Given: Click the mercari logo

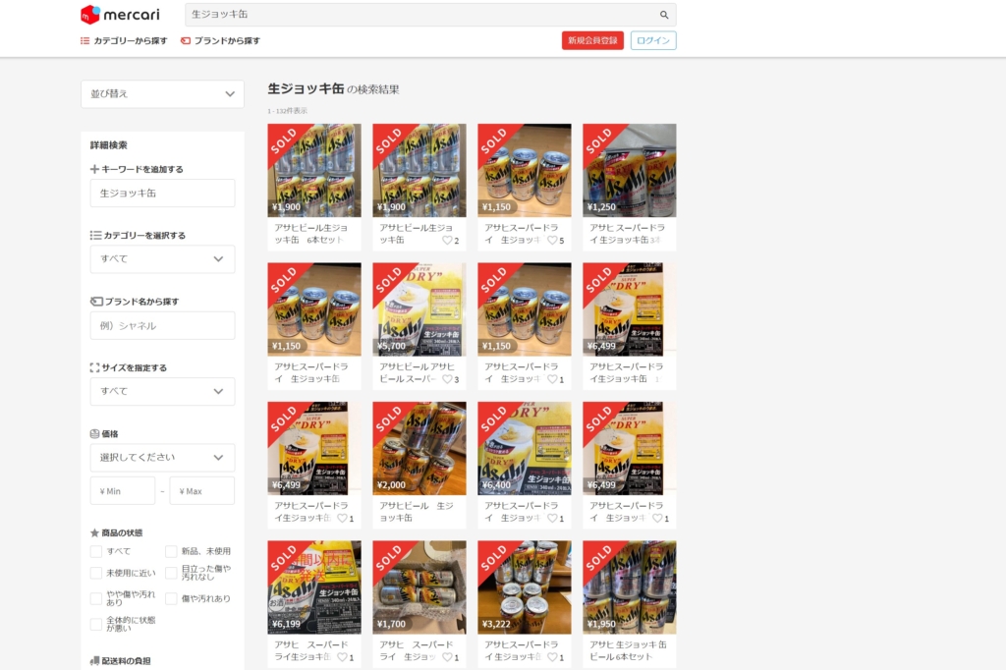Looking at the screenshot, I should click(120, 14).
